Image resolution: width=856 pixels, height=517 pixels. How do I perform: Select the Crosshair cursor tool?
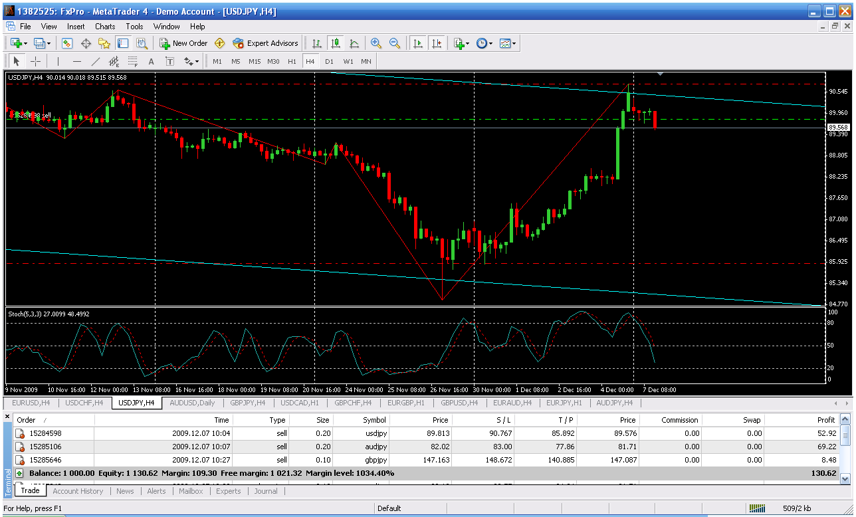[36, 61]
